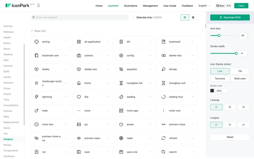Viewport: 254px width, 159px height.
Task: Select the loading spinner icon
Action: click(x=121, y=97)
